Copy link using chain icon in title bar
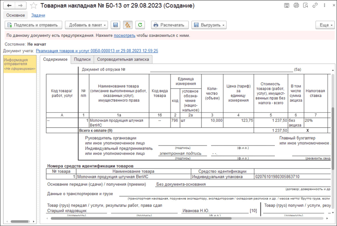Screen dimensions: 337x226 point(315,6)
